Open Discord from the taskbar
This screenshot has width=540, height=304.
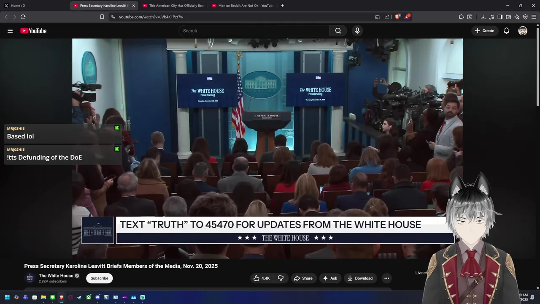97,297
